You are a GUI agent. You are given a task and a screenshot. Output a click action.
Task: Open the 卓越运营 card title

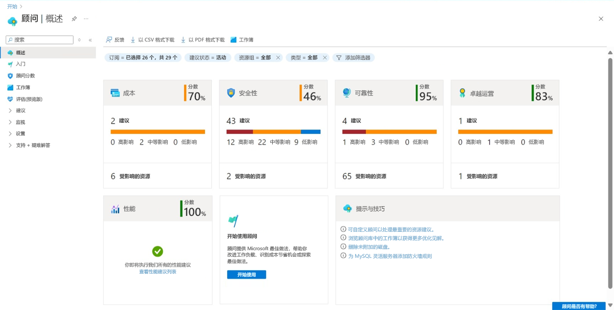tap(482, 94)
